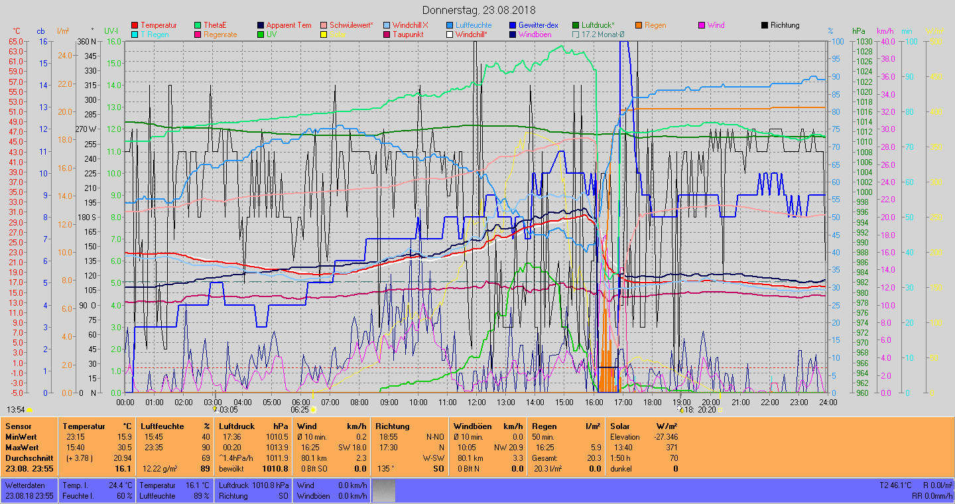Click the black Richtung legend swatch
This screenshot has height=504, width=955.
pos(765,25)
